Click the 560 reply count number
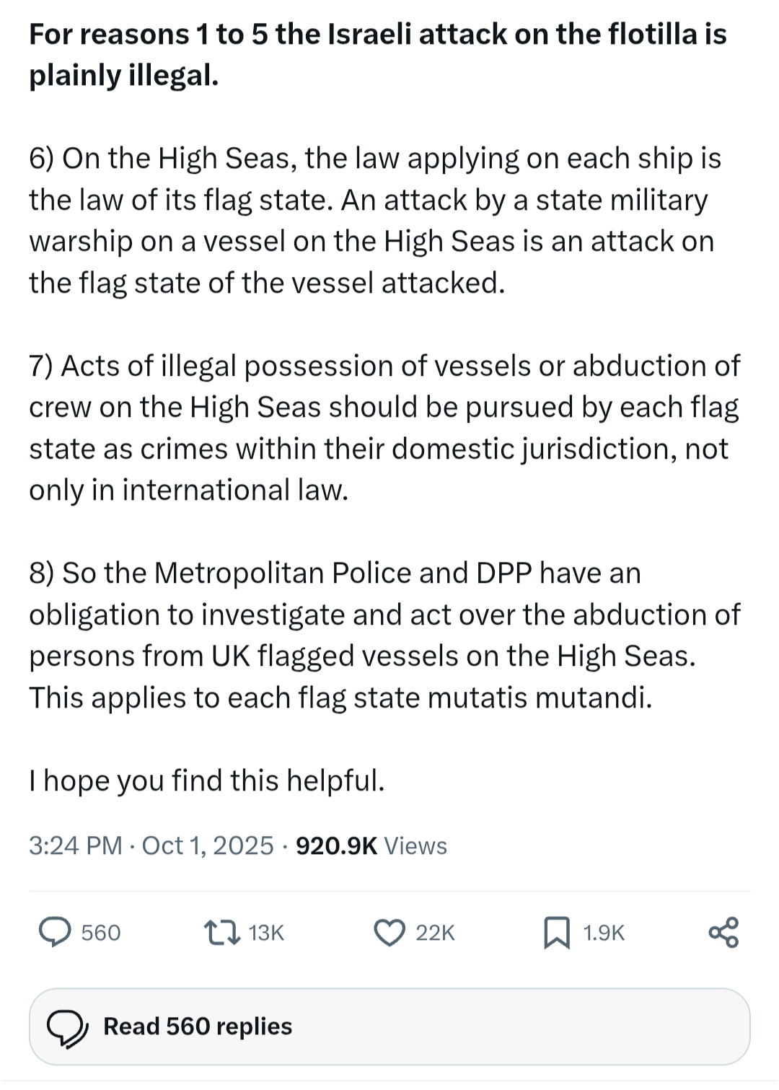Image resolution: width=779 pixels, height=1090 pixels. coord(101,933)
